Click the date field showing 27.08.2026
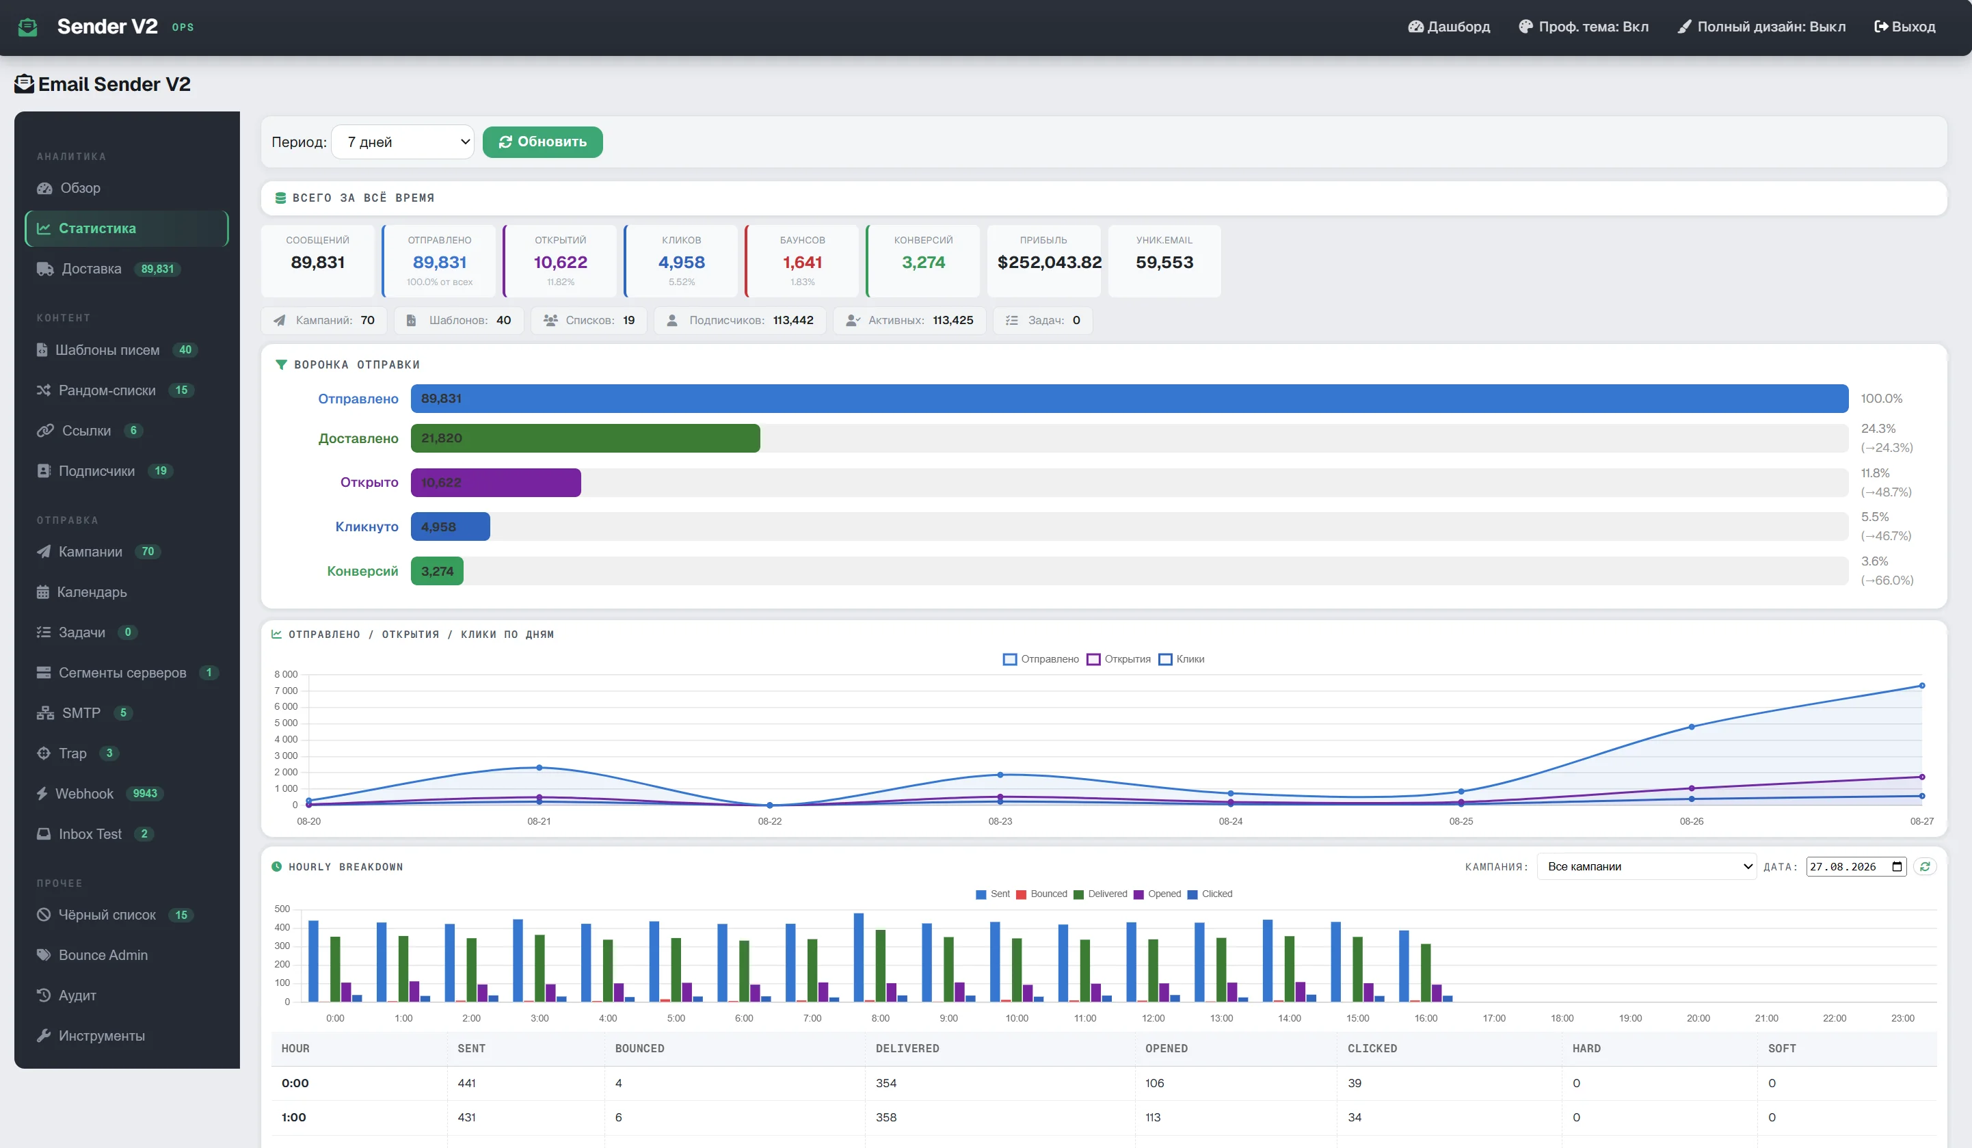1972x1148 pixels. [x=1856, y=867]
